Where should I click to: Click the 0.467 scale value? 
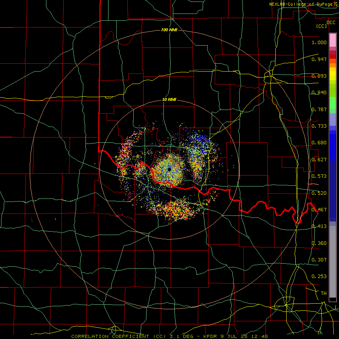(319, 210)
